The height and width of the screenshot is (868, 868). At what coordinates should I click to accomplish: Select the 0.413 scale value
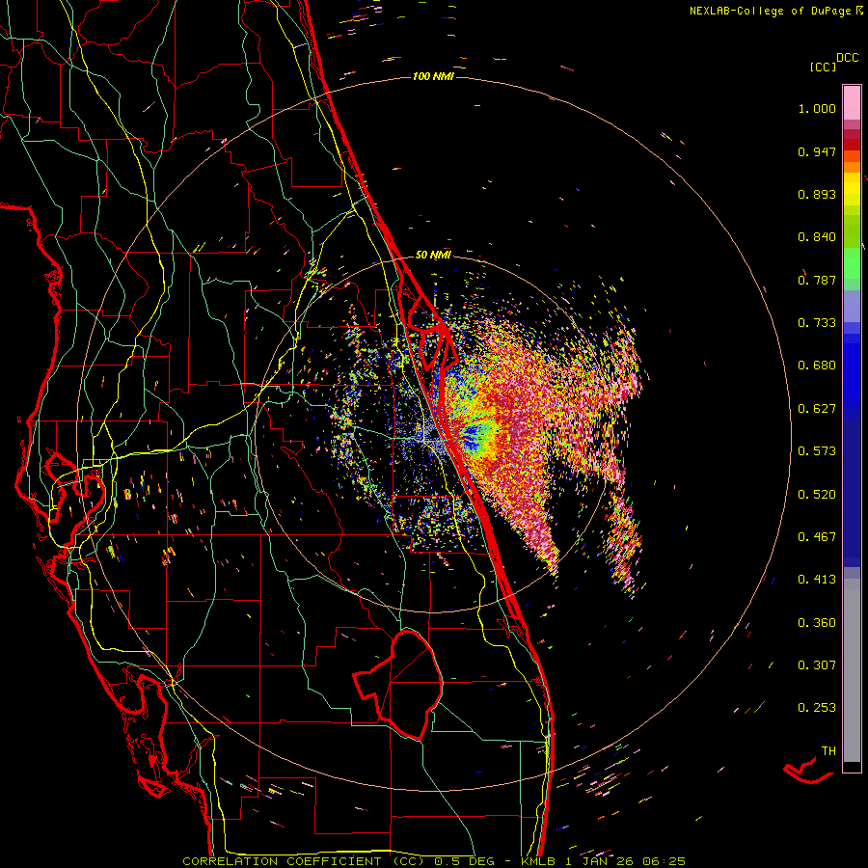coord(817,580)
